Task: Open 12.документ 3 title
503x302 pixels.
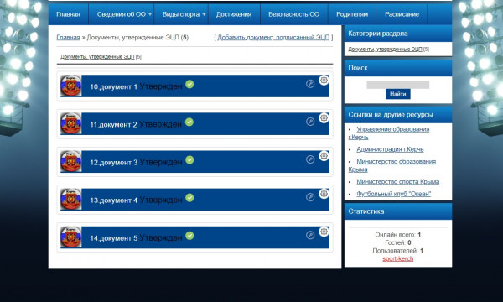Action: pyautogui.click(x=113, y=163)
